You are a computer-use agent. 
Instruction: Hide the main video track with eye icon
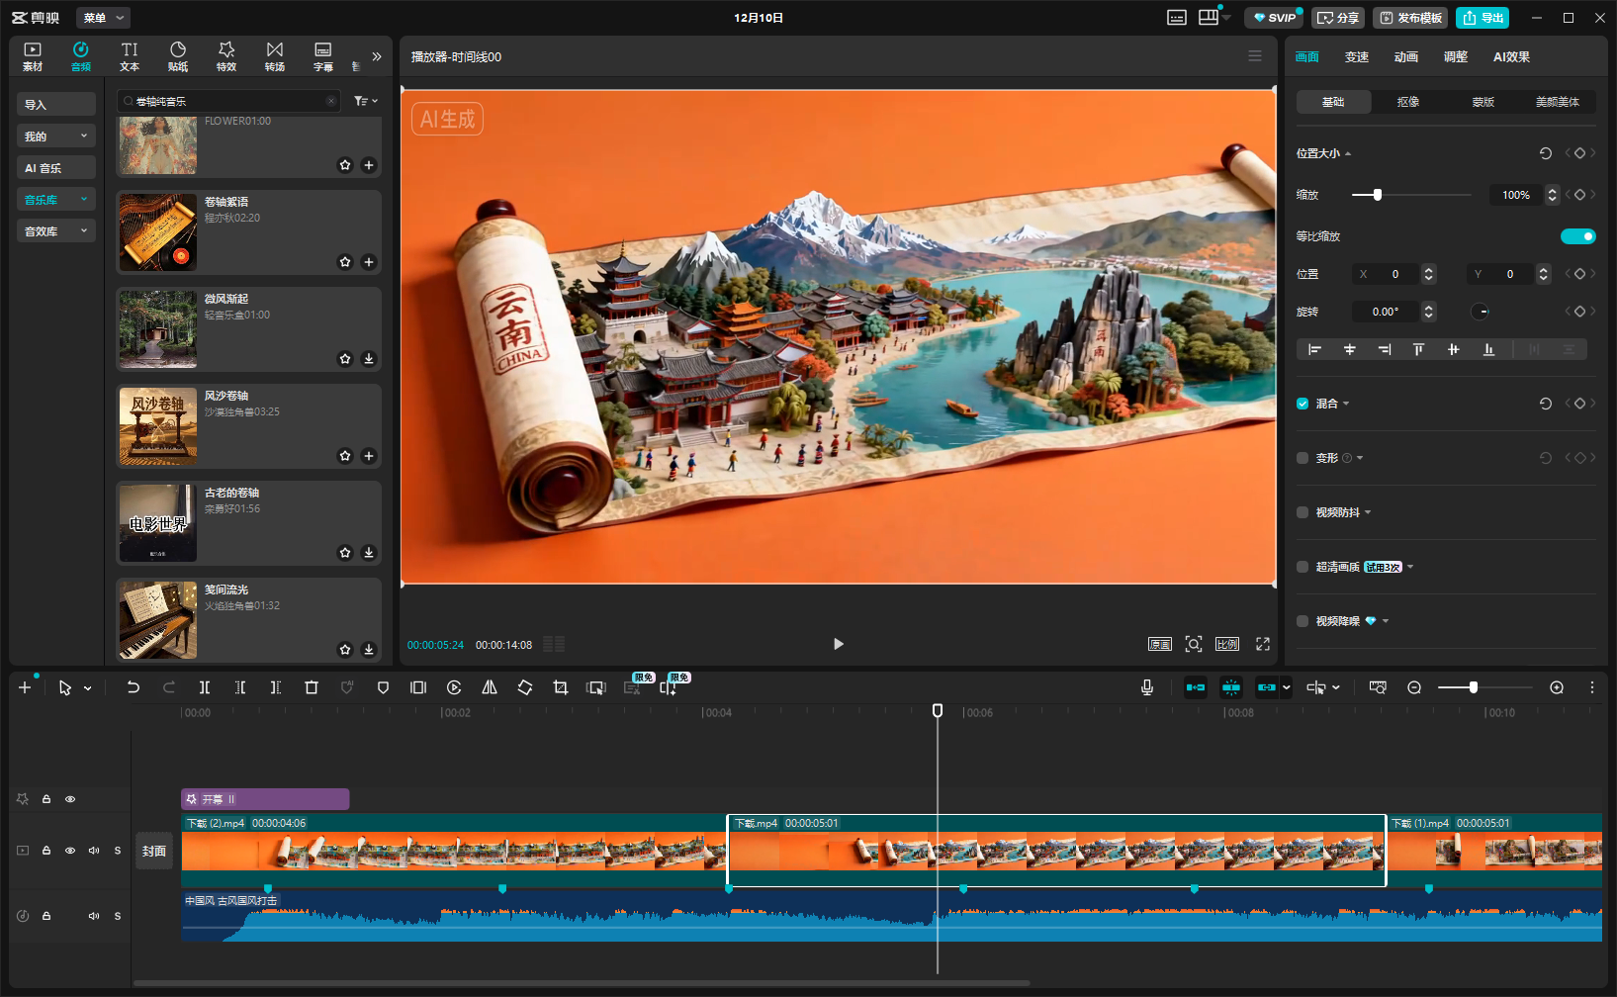[70, 851]
